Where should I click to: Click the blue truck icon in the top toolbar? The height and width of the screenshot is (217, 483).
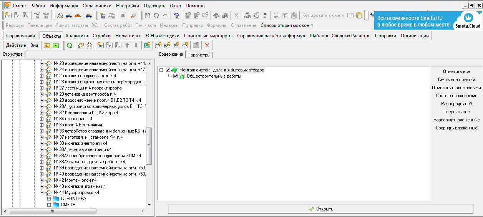coord(69,15)
